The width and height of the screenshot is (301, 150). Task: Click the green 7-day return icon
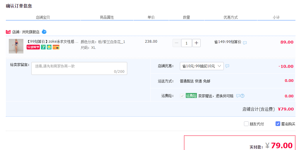pyautogui.click(x=43, y=47)
